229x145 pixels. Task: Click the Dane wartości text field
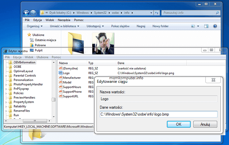(158, 114)
